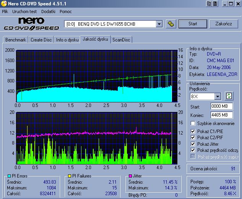Open the 8X speed dropdown
This screenshot has width=242, height=199.
click(218, 97)
